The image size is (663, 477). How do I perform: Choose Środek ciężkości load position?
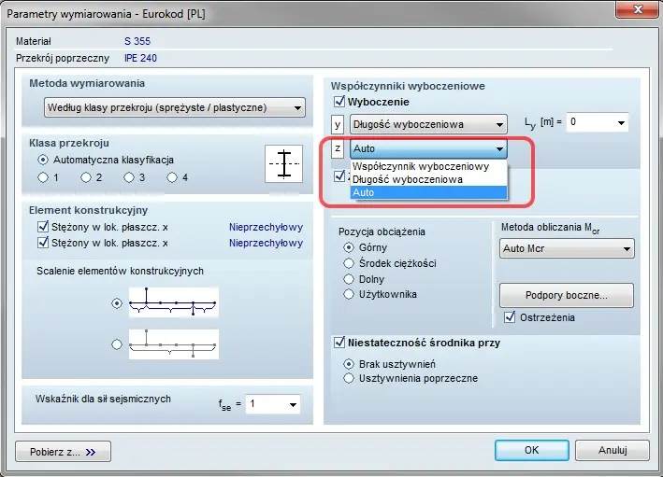pyautogui.click(x=351, y=263)
